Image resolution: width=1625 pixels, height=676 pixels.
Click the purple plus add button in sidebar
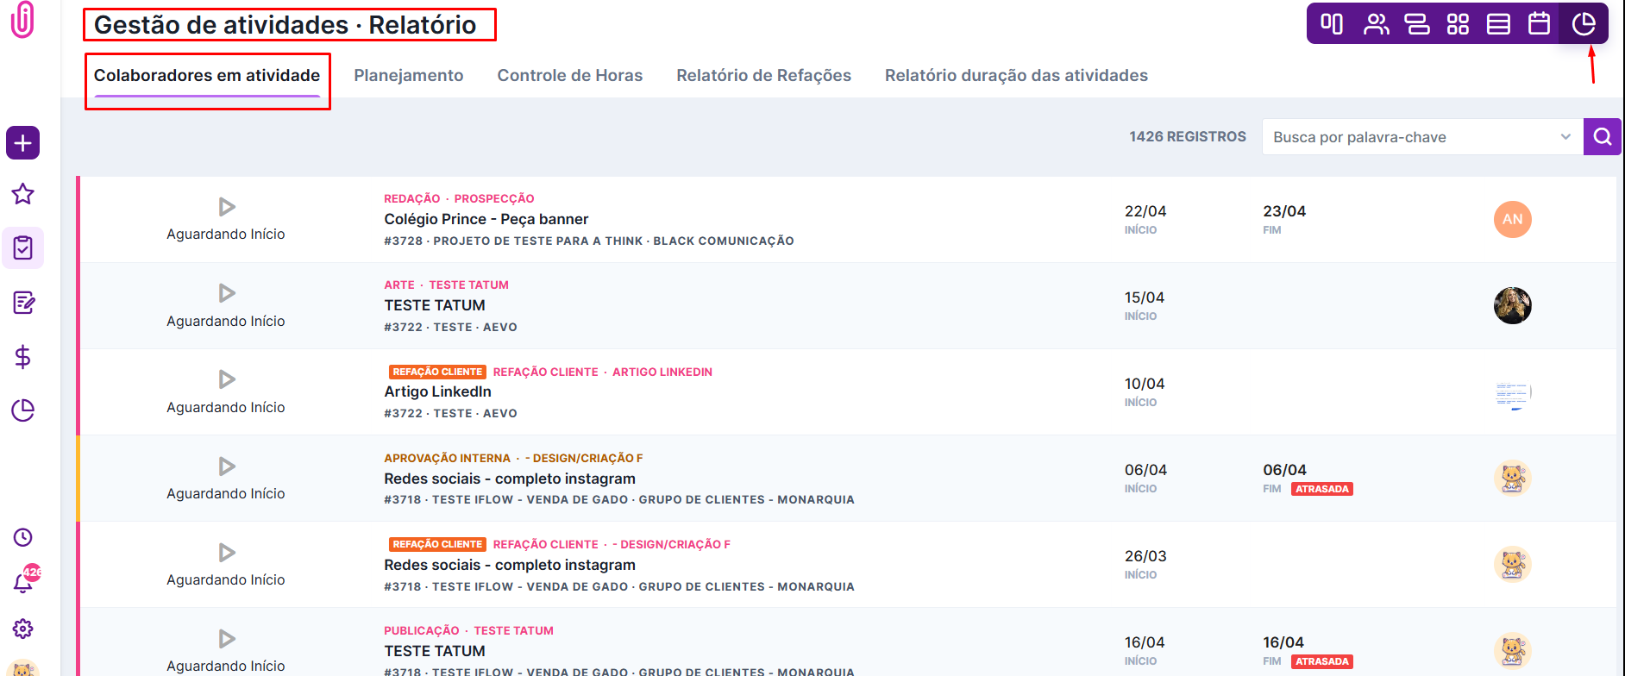pos(23,143)
